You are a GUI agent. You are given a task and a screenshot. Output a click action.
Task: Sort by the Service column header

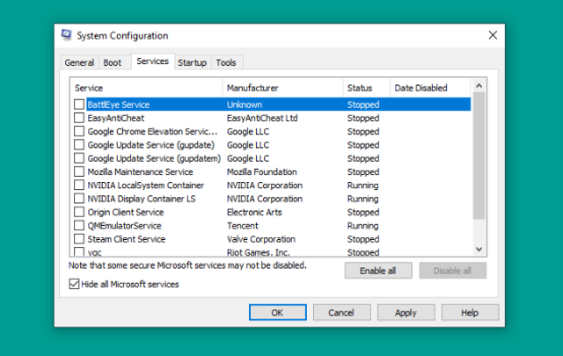click(x=146, y=88)
